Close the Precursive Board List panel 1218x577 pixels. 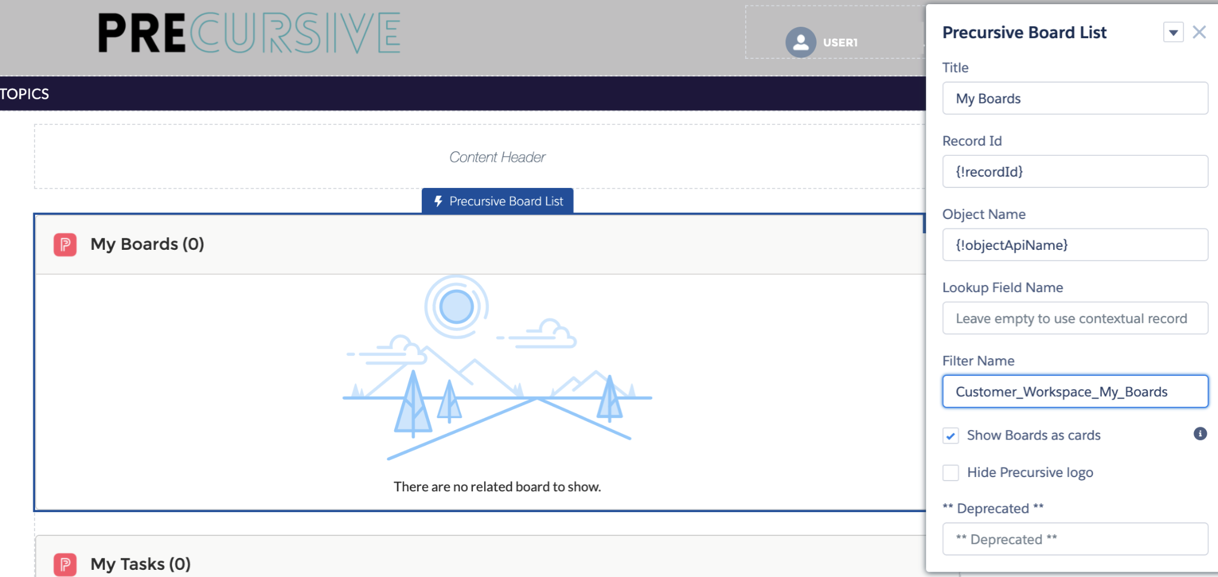[x=1200, y=32]
